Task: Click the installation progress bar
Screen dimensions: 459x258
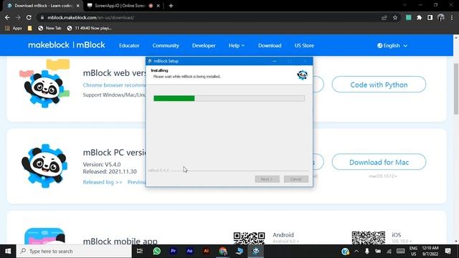Action: 229,98
